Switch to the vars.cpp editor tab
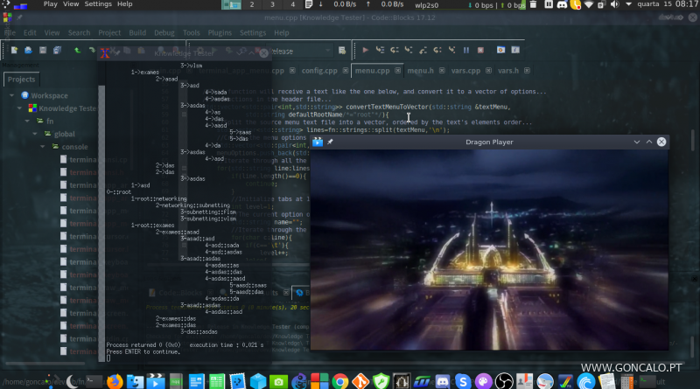The image size is (700, 389). (x=465, y=71)
